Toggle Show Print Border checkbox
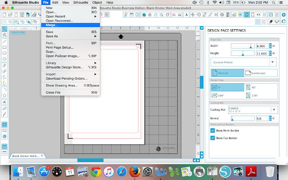The height and width of the screenshot is (180, 288). (212, 130)
